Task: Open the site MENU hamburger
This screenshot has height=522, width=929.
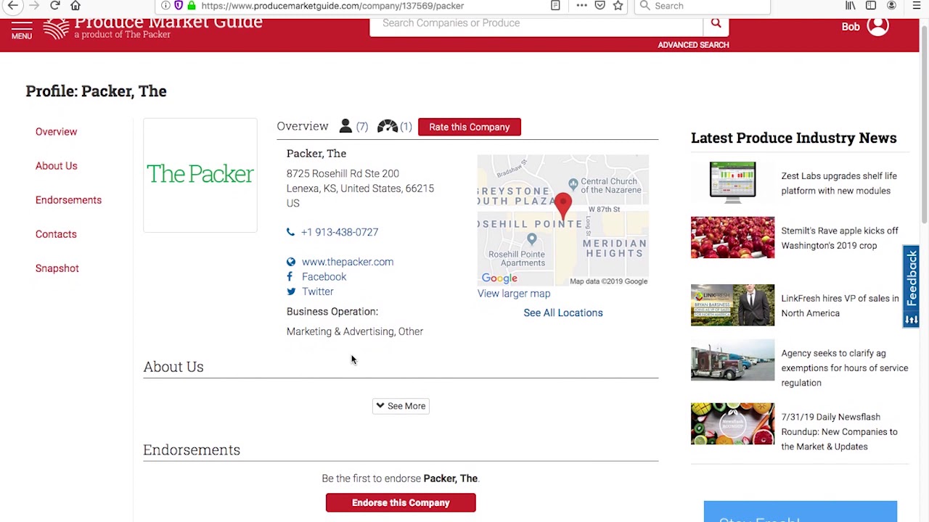Action: click(x=22, y=30)
